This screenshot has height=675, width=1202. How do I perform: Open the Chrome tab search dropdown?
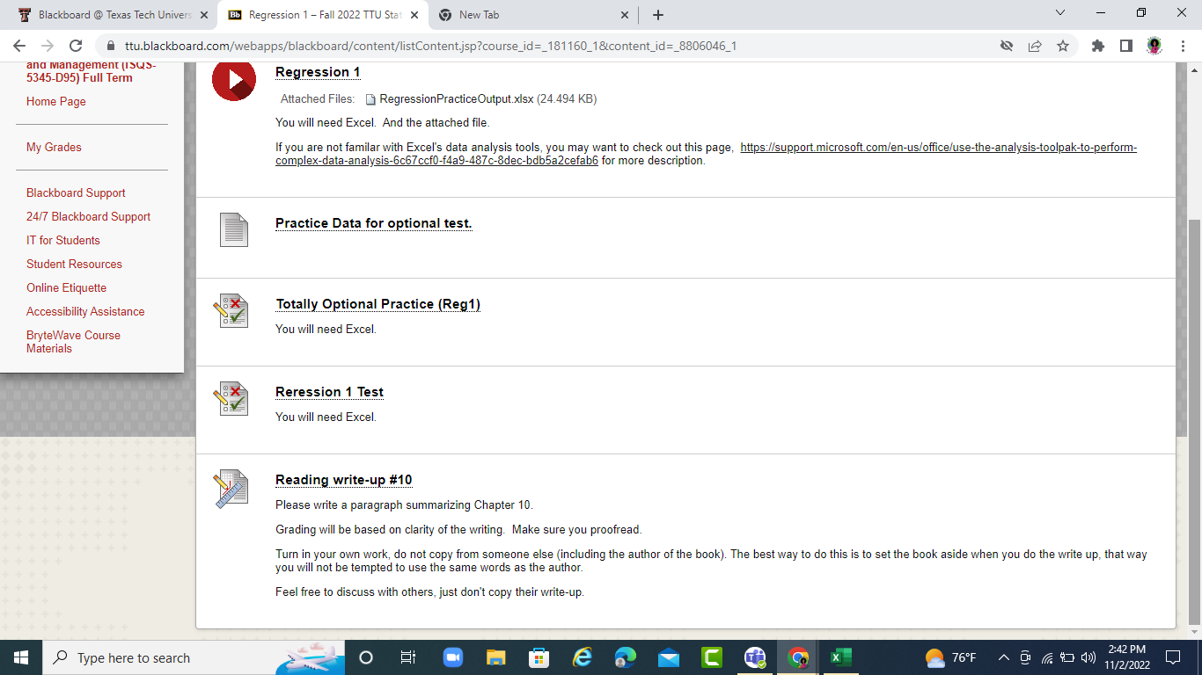pyautogui.click(x=1060, y=13)
